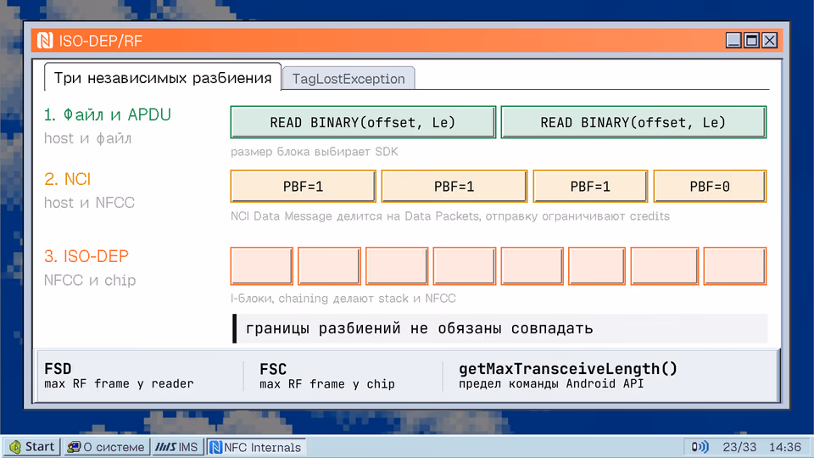This screenshot has height=458, width=814.
Task: Open IMS from the taskbar
Action: pyautogui.click(x=177, y=447)
